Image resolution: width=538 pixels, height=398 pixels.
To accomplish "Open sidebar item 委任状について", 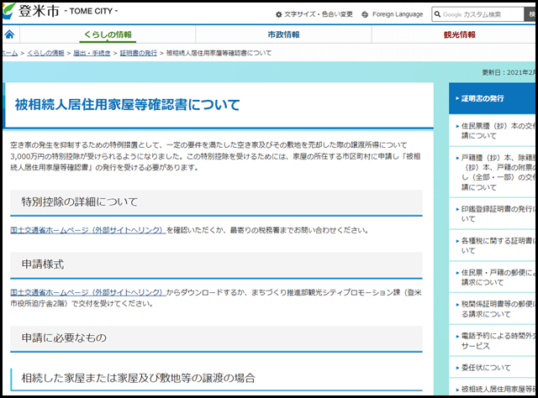I will click(493, 368).
